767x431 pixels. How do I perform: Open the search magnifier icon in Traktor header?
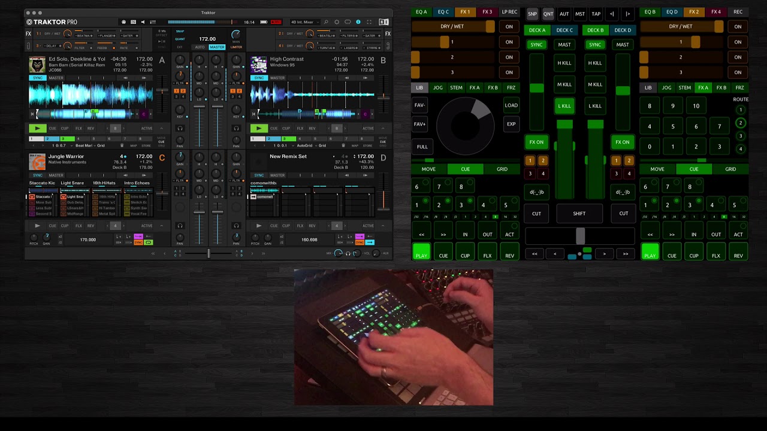(x=326, y=22)
